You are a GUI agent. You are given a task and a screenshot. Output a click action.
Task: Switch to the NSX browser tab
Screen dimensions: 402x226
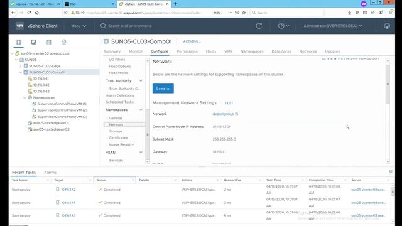click(89, 4)
